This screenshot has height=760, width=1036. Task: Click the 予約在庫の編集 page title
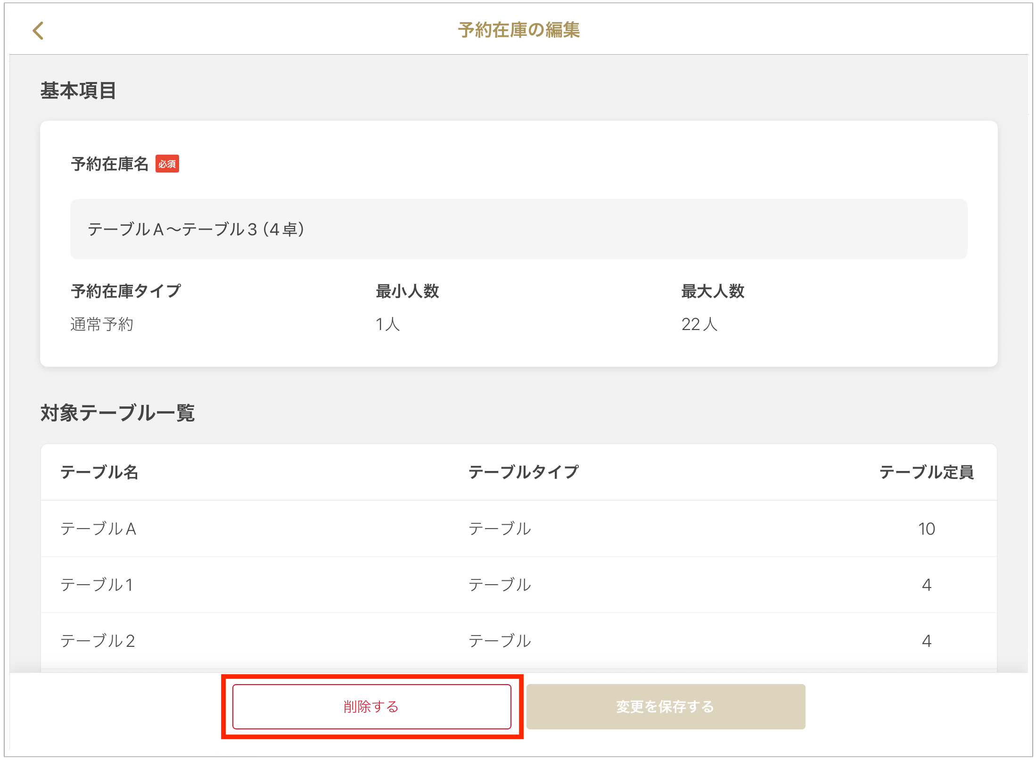click(518, 30)
